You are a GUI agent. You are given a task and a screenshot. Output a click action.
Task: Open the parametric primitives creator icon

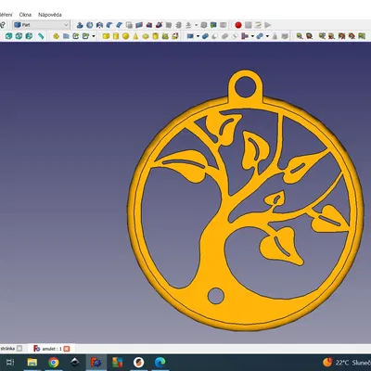165,36
